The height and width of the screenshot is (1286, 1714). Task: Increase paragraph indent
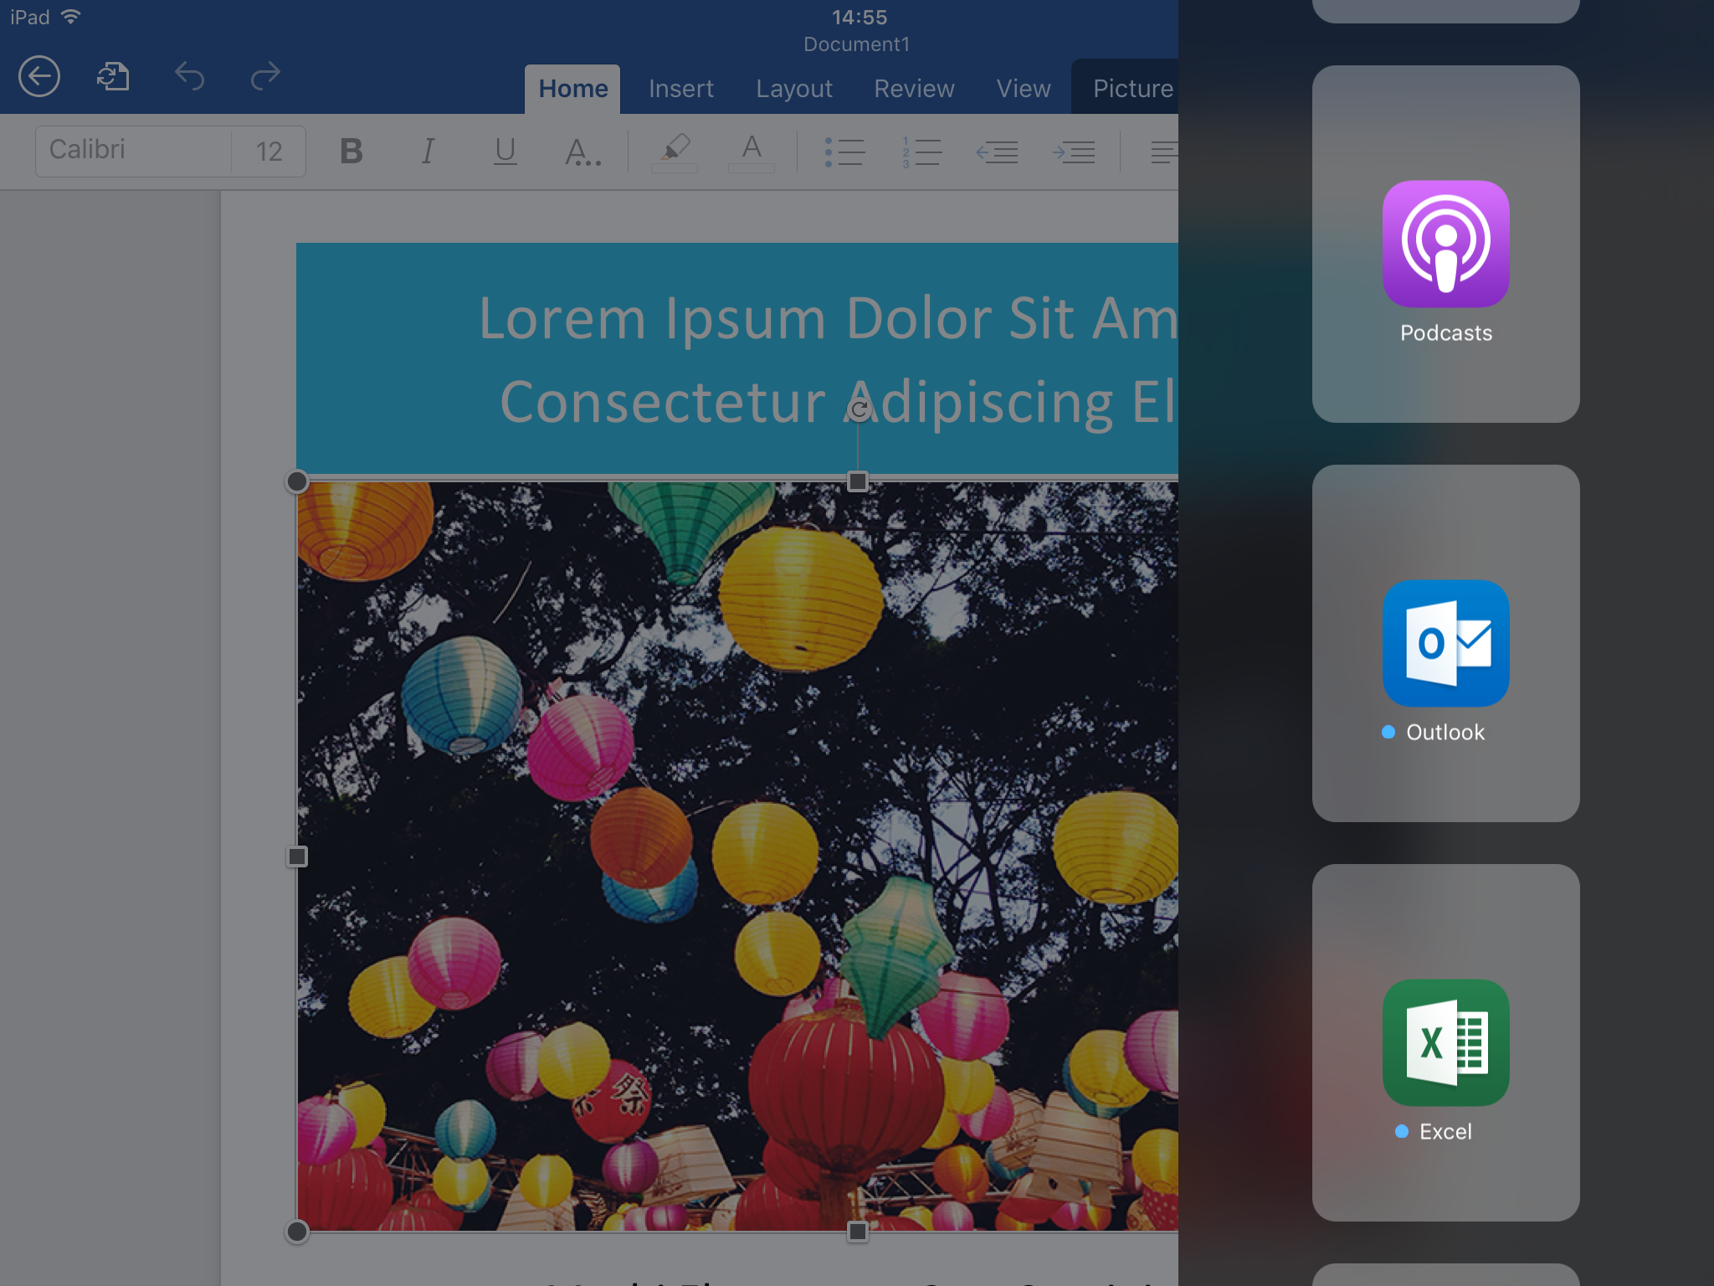point(1074,152)
